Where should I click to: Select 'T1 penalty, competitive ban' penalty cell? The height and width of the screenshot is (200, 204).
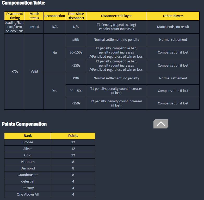pos(116,52)
